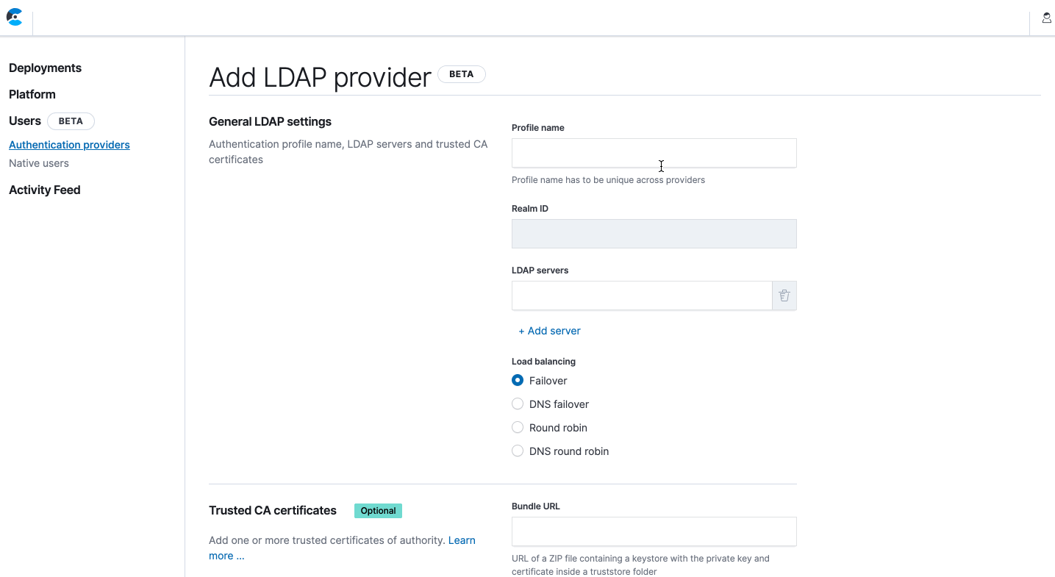Viewport: 1055px width, 577px height.
Task: Click Authentication providers link
Action: (x=69, y=145)
